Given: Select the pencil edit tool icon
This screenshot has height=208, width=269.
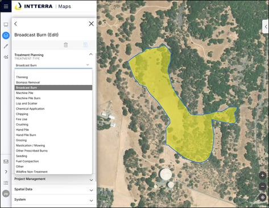Looking at the screenshot, I should [6, 46].
